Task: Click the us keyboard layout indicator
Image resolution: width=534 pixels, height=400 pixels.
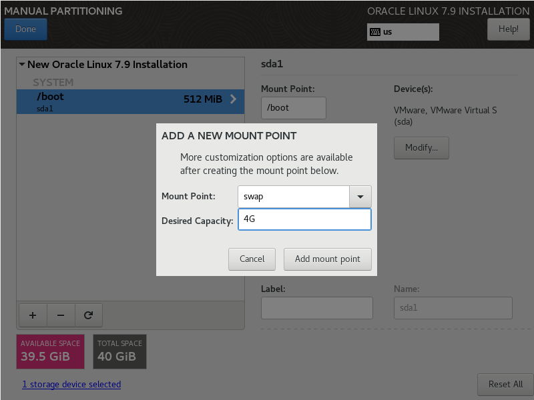Action: pos(403,32)
